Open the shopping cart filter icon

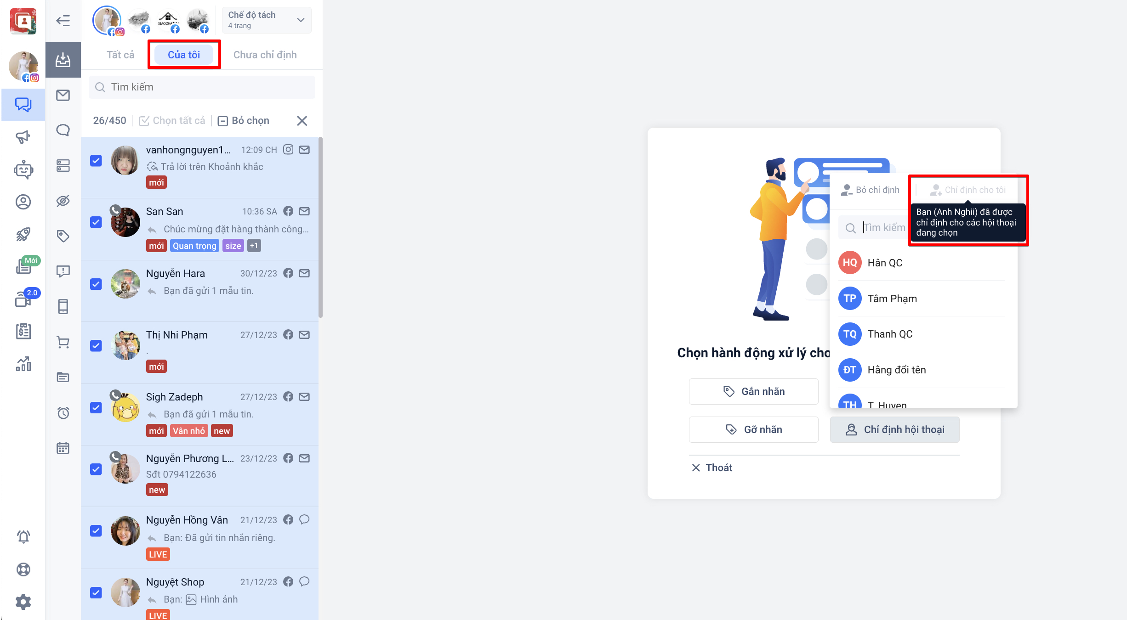[x=63, y=342]
